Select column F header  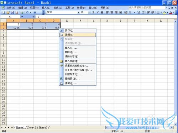pyautogui.click(x=80, y=21)
